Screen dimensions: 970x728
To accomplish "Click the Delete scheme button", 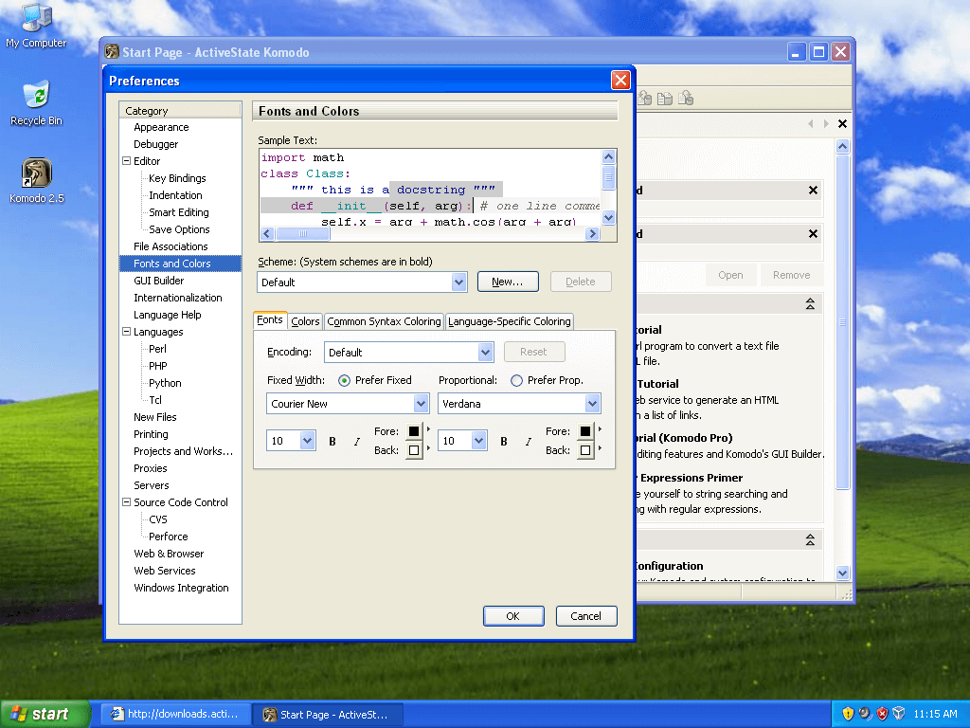I will tap(581, 282).
